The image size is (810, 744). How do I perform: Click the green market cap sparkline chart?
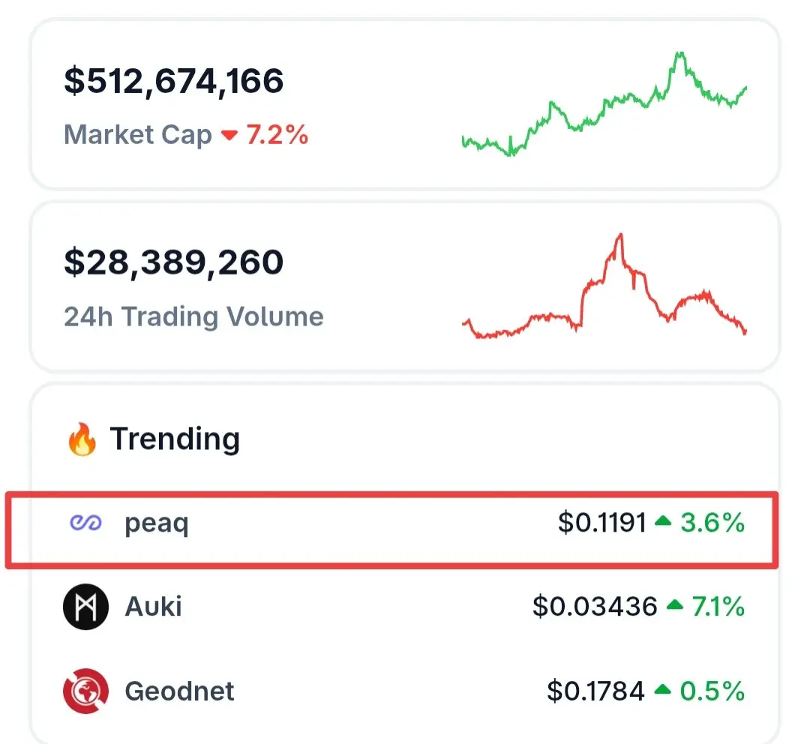coord(604,103)
